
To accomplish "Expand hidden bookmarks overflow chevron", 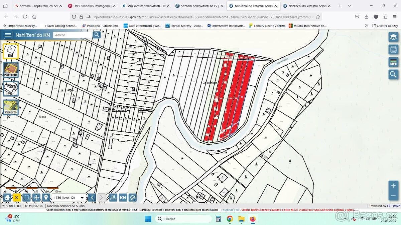I will coord(366,26).
